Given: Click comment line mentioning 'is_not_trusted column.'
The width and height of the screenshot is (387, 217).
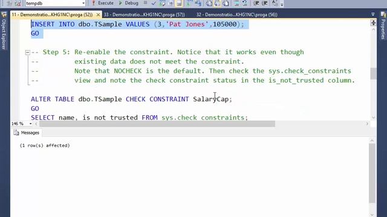Looking at the screenshot, I should [193, 80].
